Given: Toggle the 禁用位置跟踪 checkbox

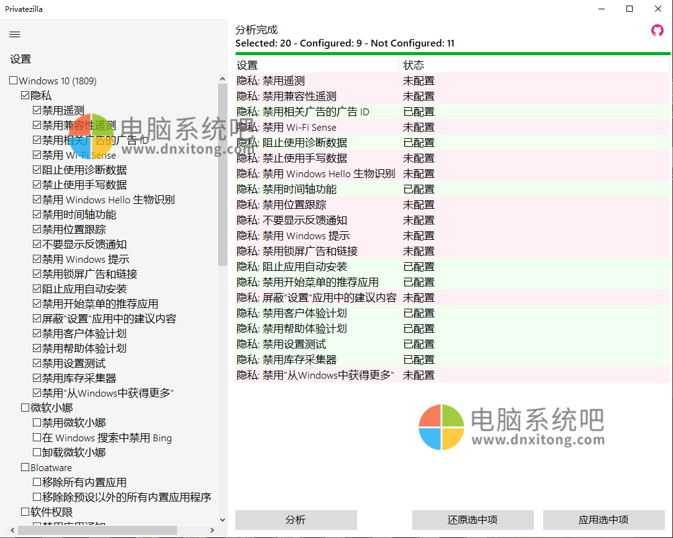Looking at the screenshot, I should coord(37,229).
